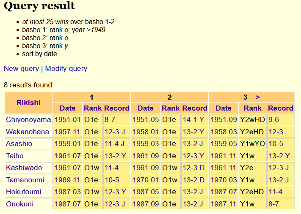Open the 1958.03 basho date link
The image size is (301, 214).
click(224, 132)
